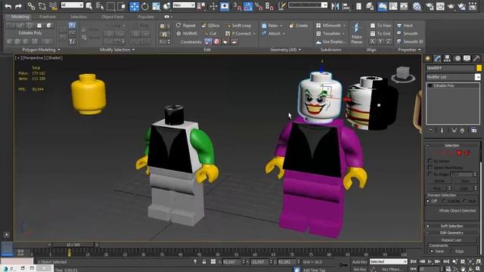Open the Material Editor icon
Image resolution: width=484 pixels, height=272 pixels.
417,6
